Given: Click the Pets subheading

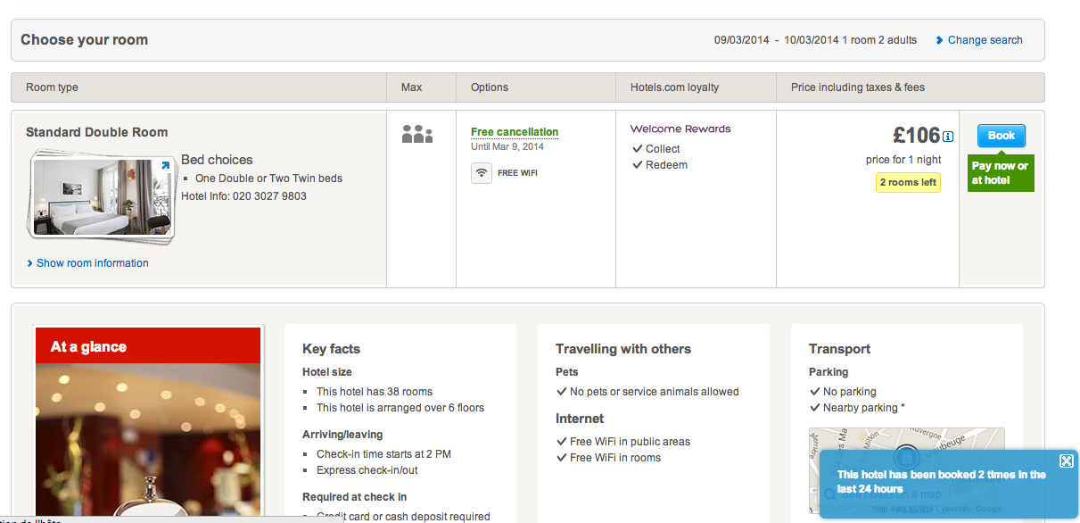Looking at the screenshot, I should (x=567, y=372).
